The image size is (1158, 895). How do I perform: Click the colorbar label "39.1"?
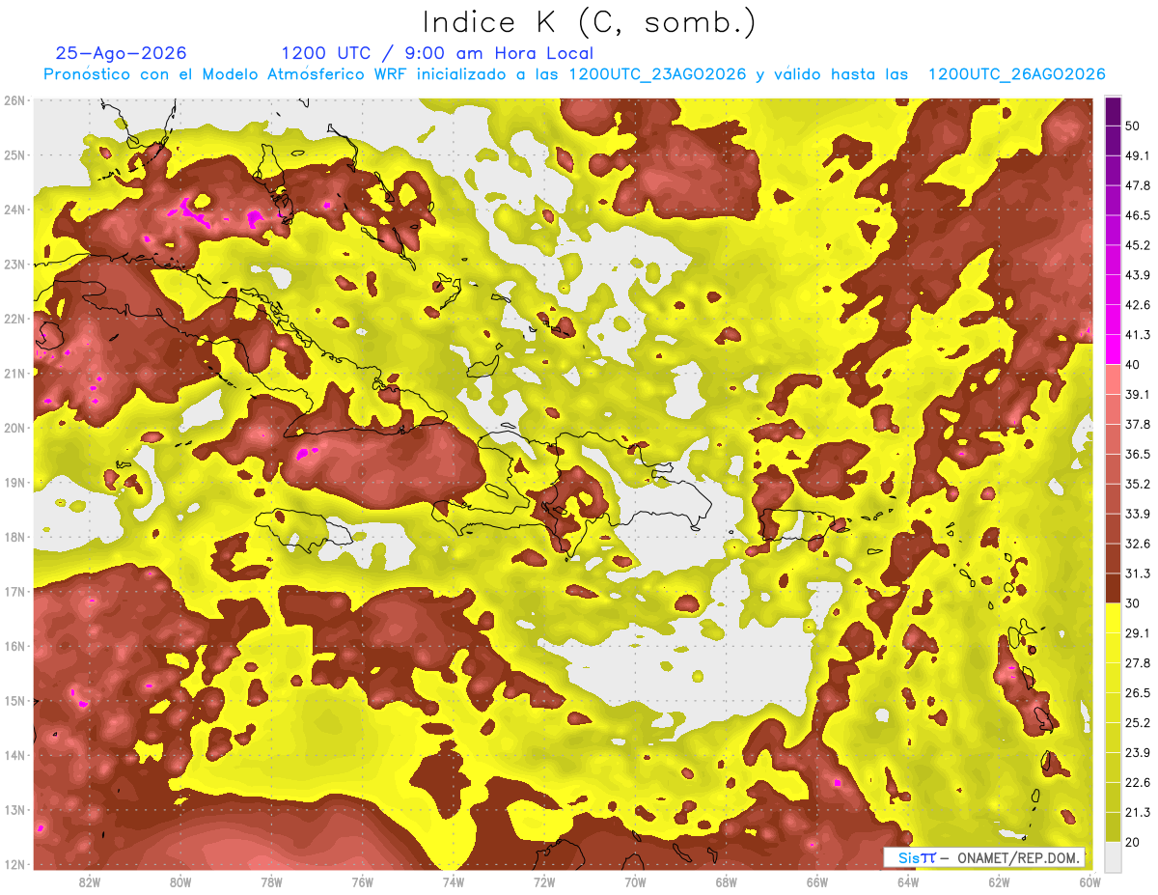(1138, 394)
